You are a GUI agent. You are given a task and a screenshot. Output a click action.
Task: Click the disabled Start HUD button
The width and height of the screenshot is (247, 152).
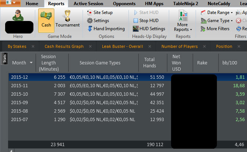(146, 12)
